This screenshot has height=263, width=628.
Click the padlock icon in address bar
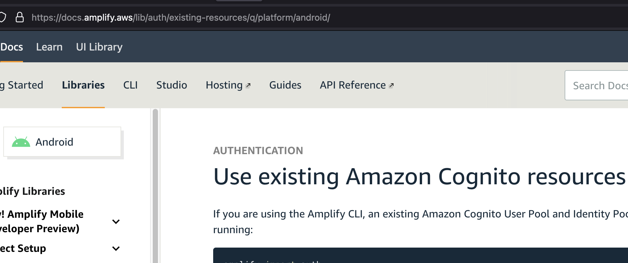tap(20, 17)
